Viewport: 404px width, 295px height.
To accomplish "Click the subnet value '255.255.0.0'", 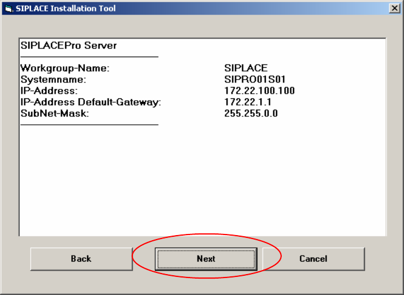I will coord(251,114).
